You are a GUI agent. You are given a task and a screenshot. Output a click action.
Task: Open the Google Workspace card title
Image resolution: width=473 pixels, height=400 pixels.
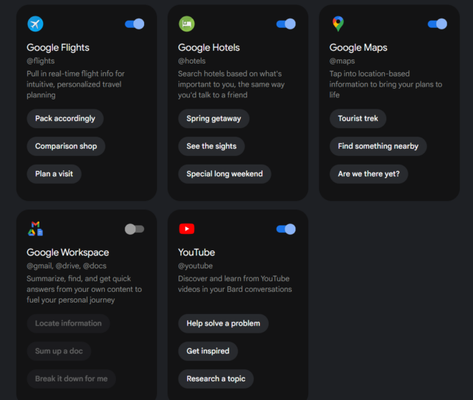[68, 253]
